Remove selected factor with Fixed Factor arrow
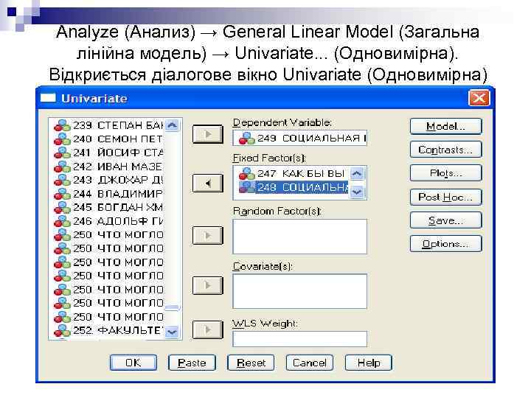This screenshot has width=531, height=398. coord(208,184)
